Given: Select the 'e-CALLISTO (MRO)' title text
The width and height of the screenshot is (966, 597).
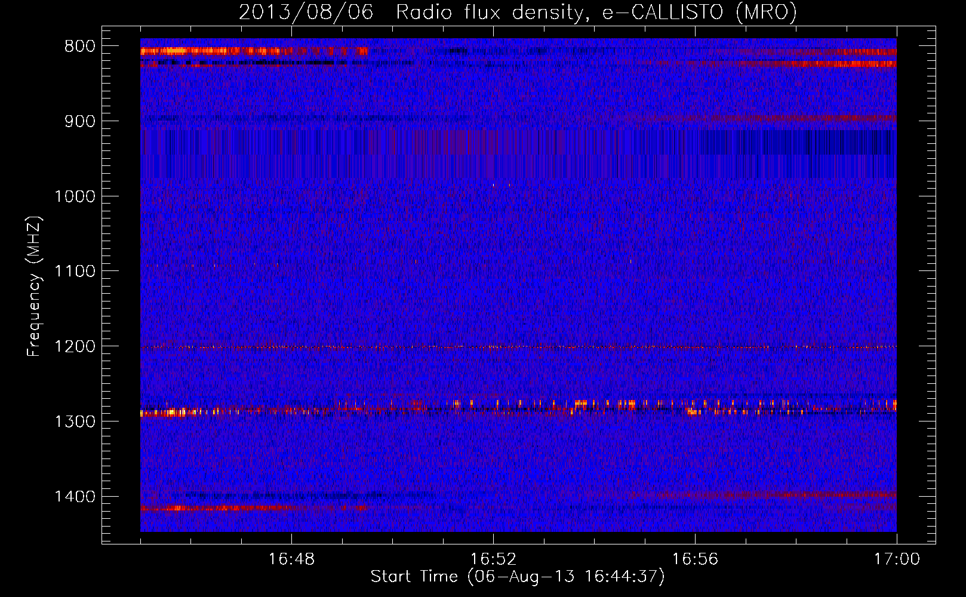Looking at the screenshot, I should 700,13.
